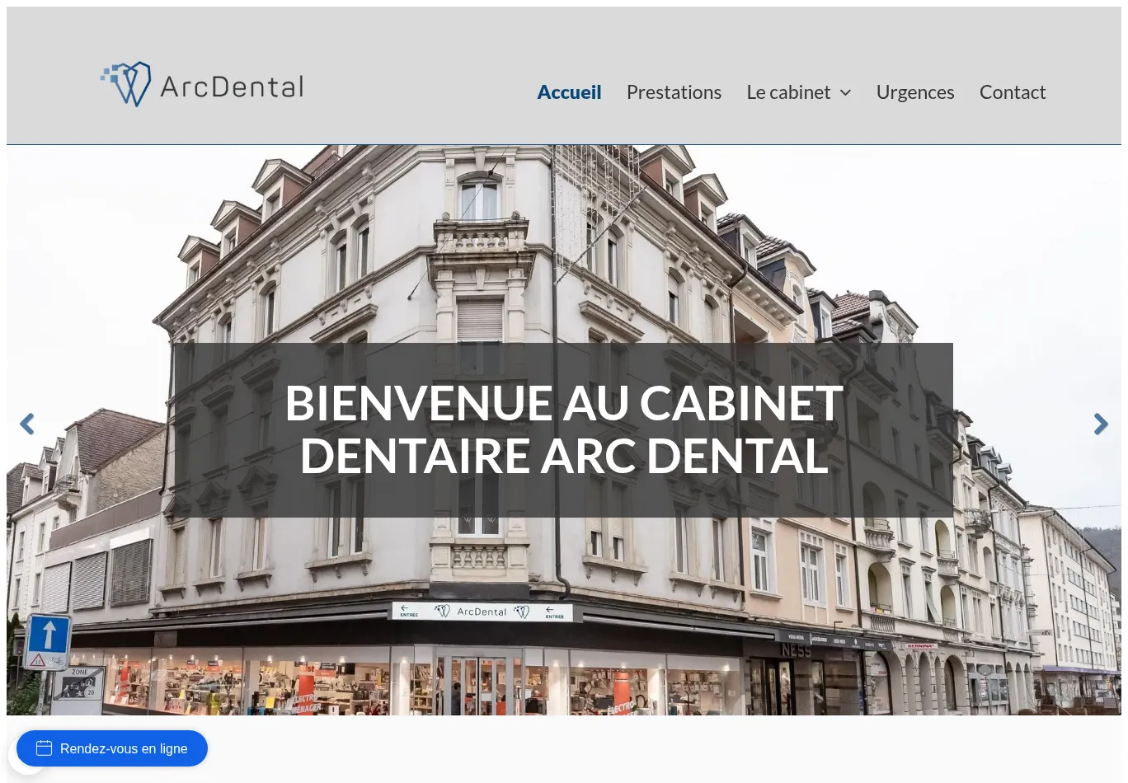
Task: Click the ArcDental storefront sign in photo
Action: point(482,612)
